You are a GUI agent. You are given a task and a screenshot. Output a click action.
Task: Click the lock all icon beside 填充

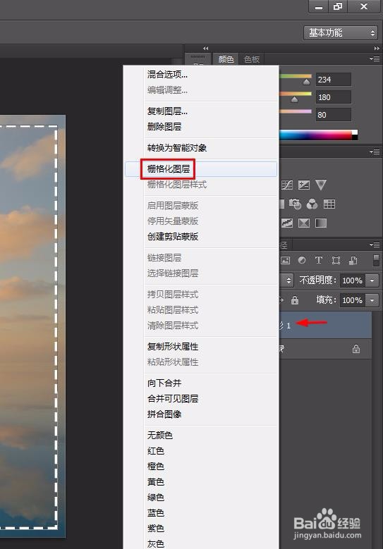point(295,300)
